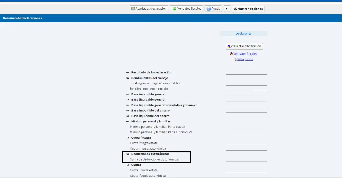Click the gear icon on Mostrar opciones
The height and width of the screenshot is (178, 342).
click(x=235, y=9)
